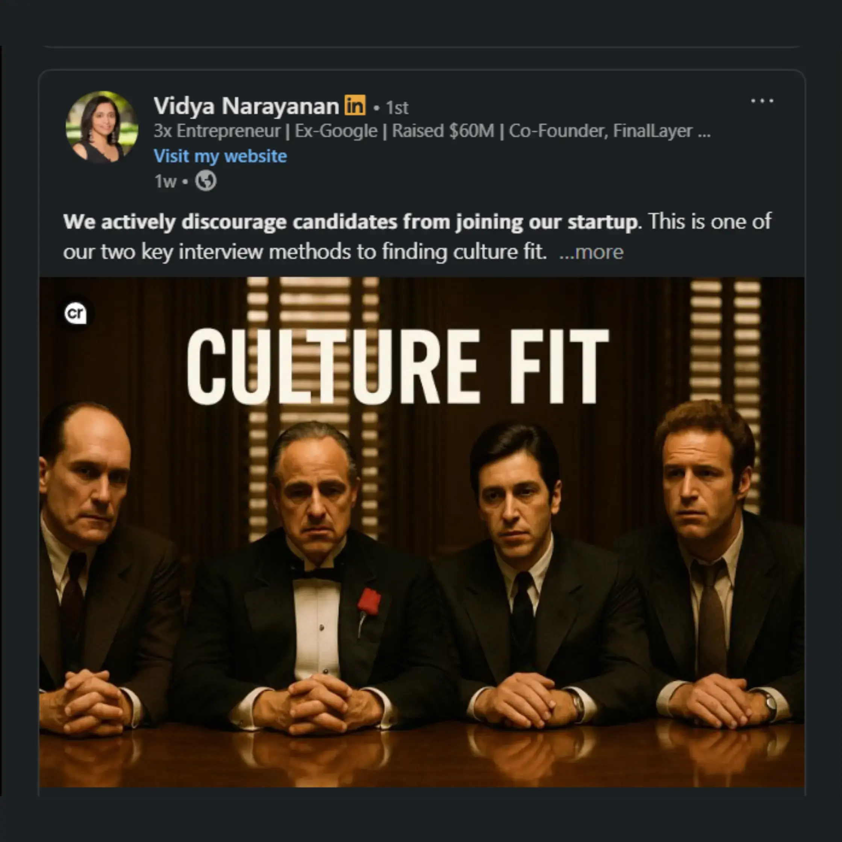
Task: Click the "1st" connection degree label
Action: pyautogui.click(x=397, y=108)
